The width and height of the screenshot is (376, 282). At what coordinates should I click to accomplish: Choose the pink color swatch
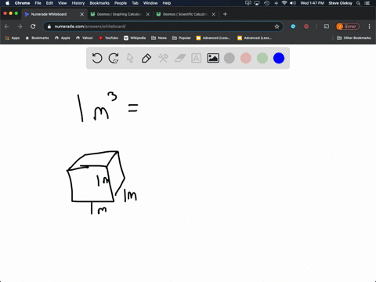coord(246,58)
